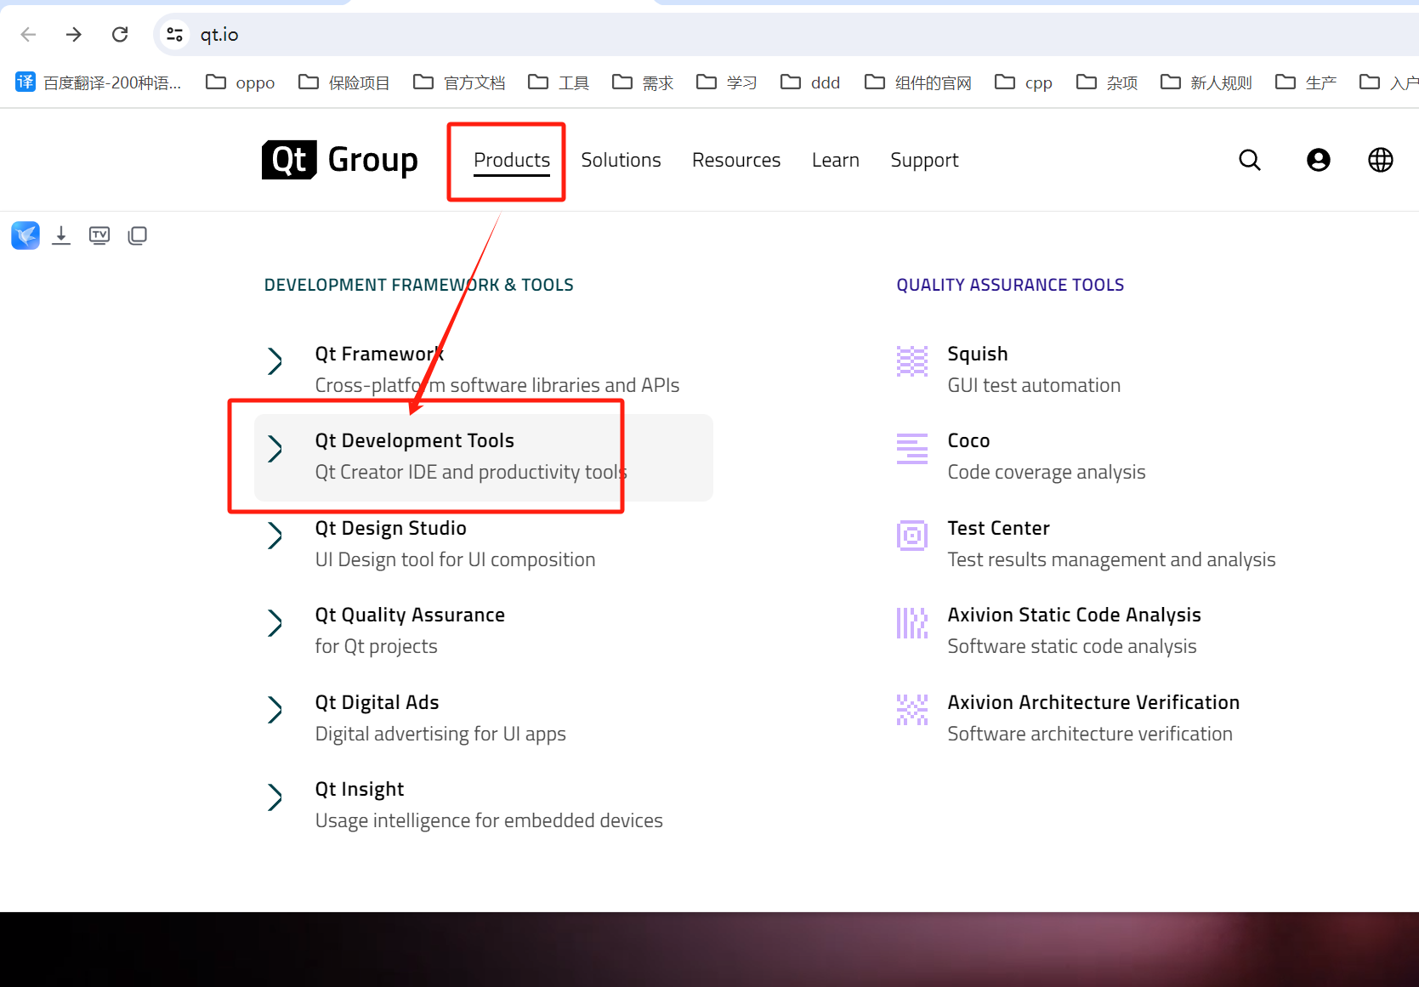Click the blue bird extension icon
1419x987 pixels.
[26, 235]
